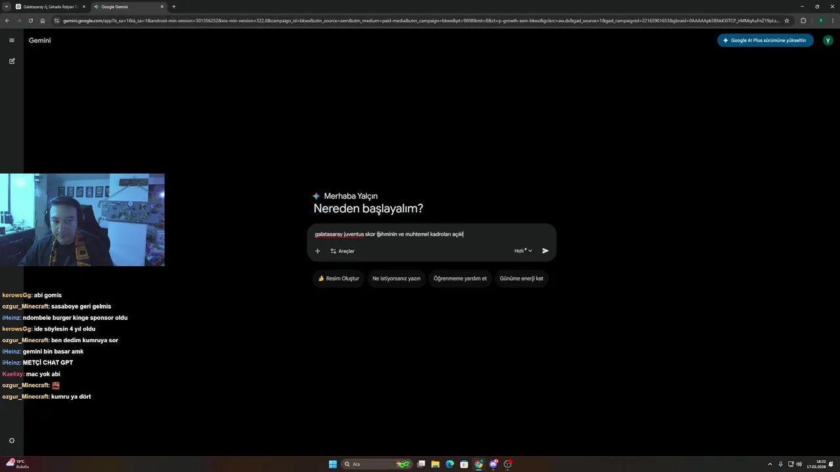Open the volume speaker tray icon
This screenshot has width=840, height=472.
tap(799, 464)
